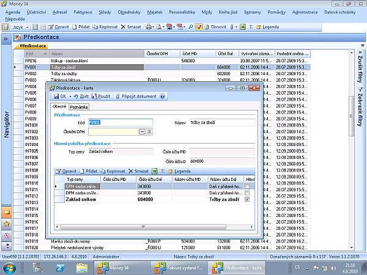This screenshot has width=367, height=275.
Task: Click the dialog's horizontal scrollbar thumb
Action: pyautogui.click(x=143, y=227)
